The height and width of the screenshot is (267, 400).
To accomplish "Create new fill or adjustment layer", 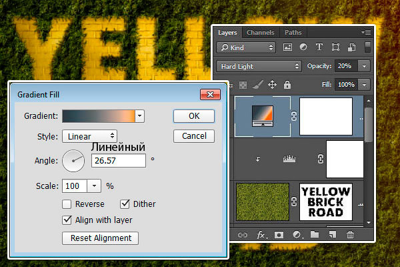I will 297,235.
